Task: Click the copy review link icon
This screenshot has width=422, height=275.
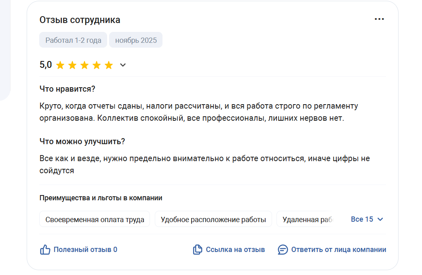Action: (x=197, y=250)
